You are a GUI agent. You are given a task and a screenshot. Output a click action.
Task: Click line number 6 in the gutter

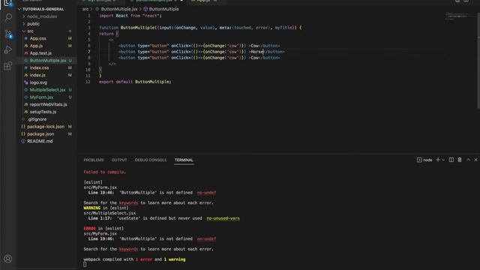(x=89, y=46)
